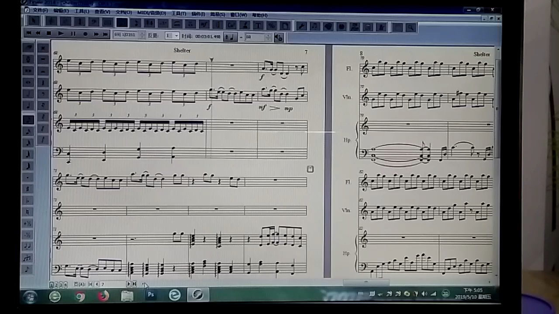Select the Hand Grabber tool
Image resolution: width=559 pixels, height=314 pixels.
point(397,27)
